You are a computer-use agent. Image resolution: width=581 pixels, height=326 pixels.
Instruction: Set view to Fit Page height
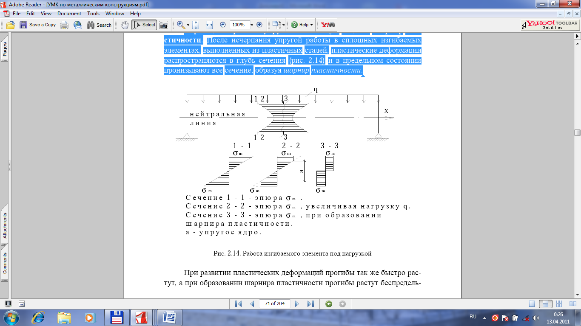click(x=196, y=25)
